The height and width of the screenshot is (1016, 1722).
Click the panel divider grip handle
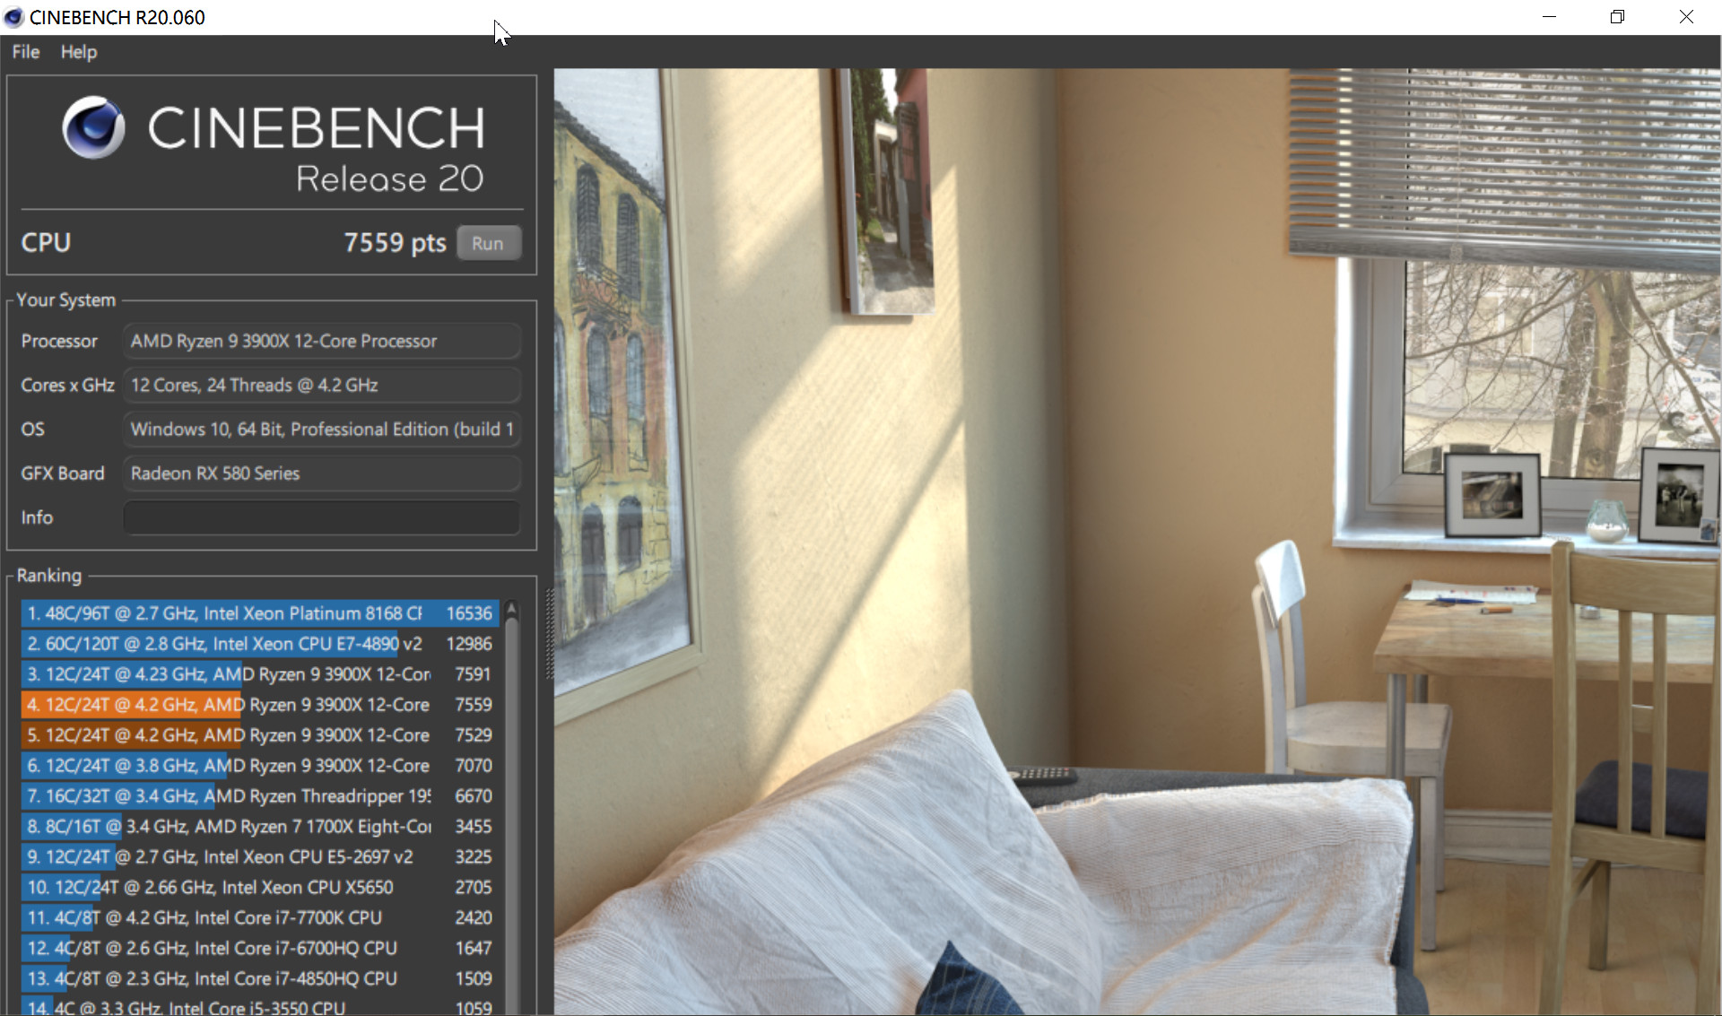pyautogui.click(x=549, y=633)
